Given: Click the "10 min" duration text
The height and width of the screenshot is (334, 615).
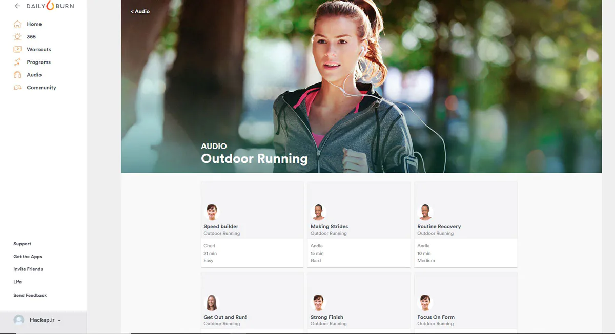Looking at the screenshot, I should (424, 253).
